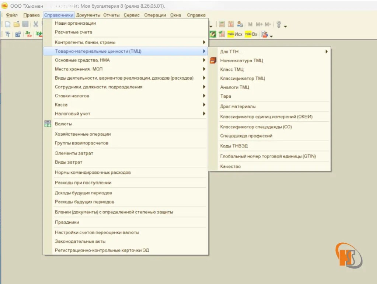The image size is (377, 284).
Task: Select the Тара submenu entry
Action: [269, 96]
